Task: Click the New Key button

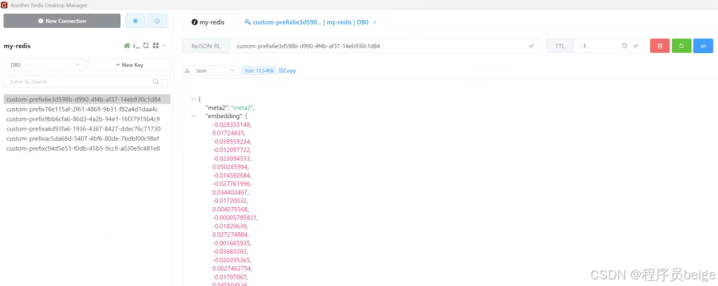Action: [x=129, y=65]
